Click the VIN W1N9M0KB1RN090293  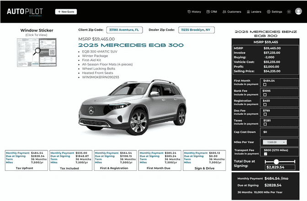(x=101, y=77)
